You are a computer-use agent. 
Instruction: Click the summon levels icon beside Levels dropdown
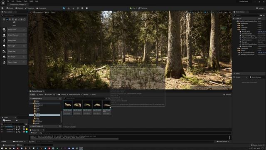pyautogui.click(x=17, y=120)
